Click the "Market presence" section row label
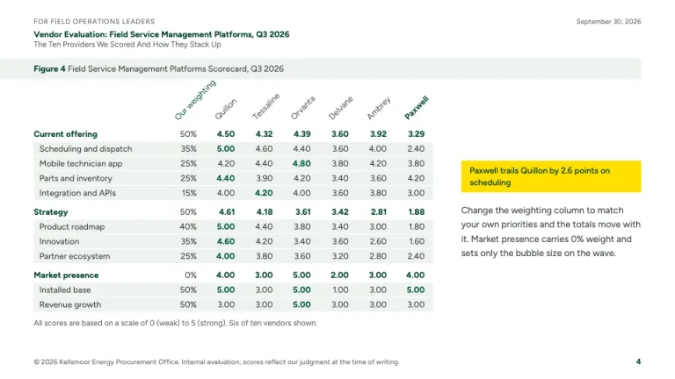Screen dimensions: 675x379 tap(66, 275)
